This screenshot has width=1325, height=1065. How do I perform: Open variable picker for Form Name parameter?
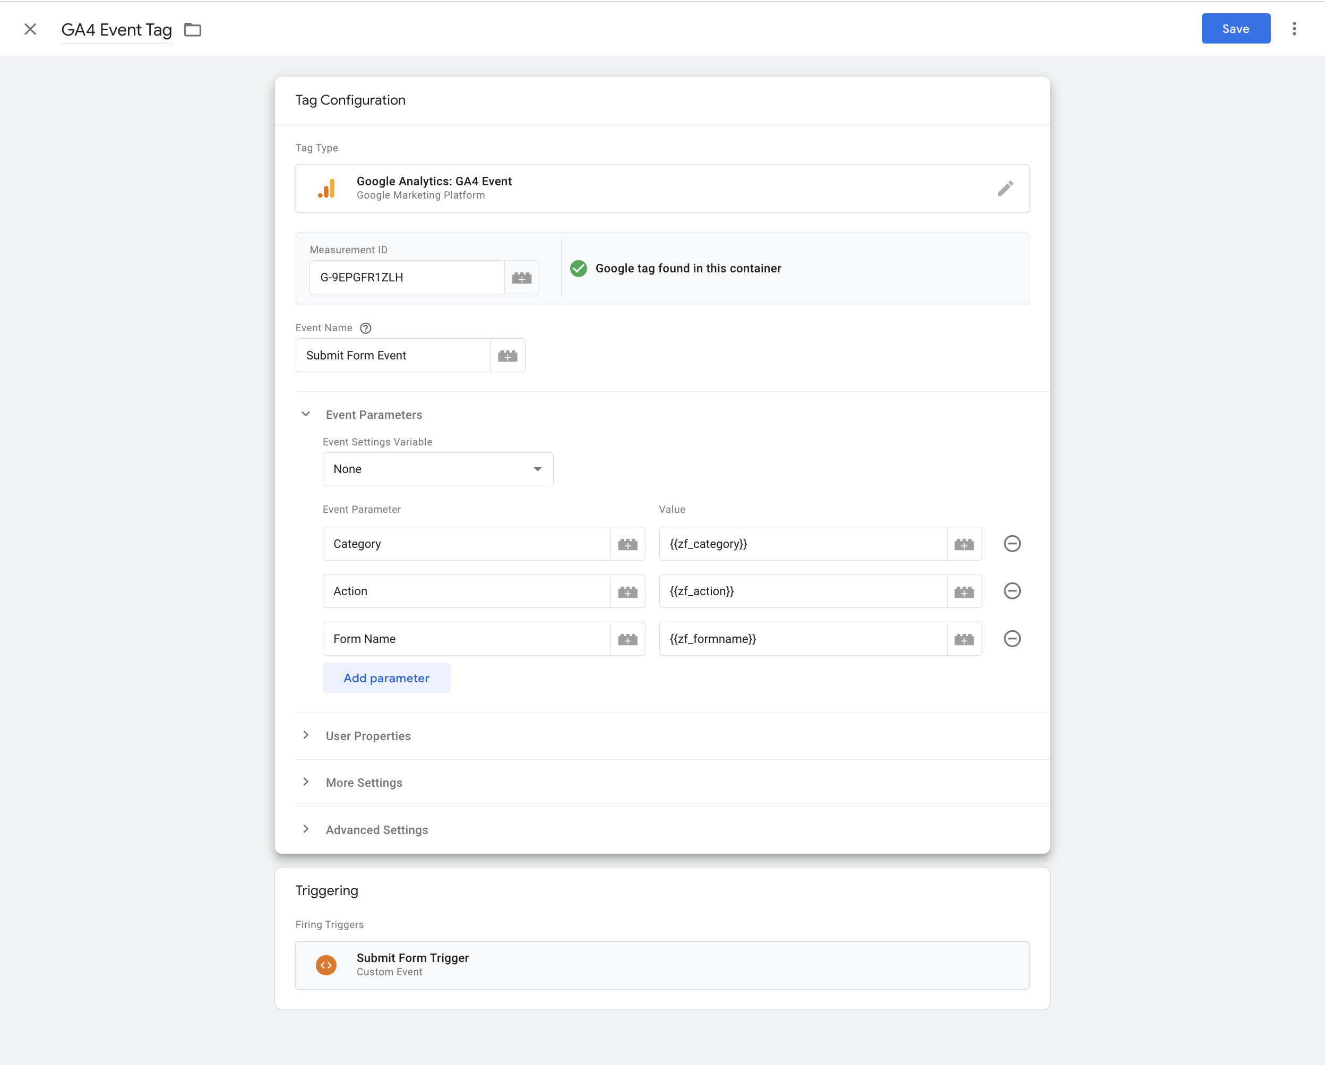(x=627, y=640)
